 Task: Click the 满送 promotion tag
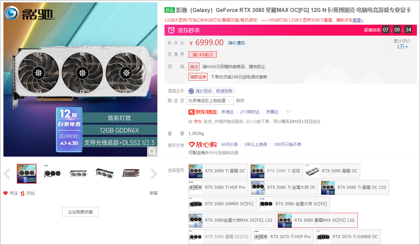pyautogui.click(x=194, y=67)
